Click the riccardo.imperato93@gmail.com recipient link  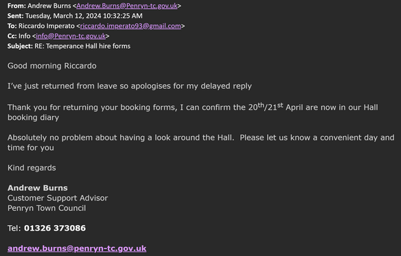(130, 26)
